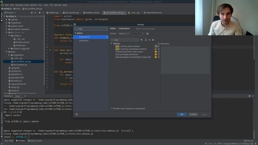Image resolution: width=258 pixels, height=145 pixels.
Task: Open help with the question mark button
Action: (x=77, y=114)
